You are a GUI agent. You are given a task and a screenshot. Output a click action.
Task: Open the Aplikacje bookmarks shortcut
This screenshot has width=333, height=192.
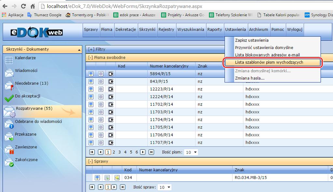click(12, 15)
